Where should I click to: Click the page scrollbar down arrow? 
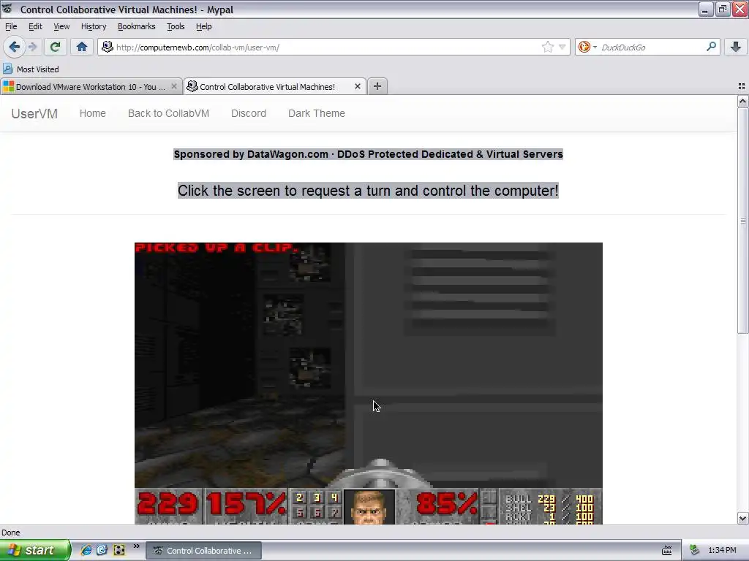click(x=742, y=518)
